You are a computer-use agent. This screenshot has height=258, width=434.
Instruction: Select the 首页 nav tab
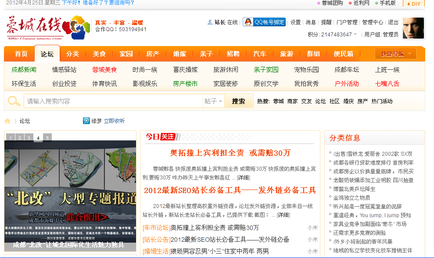[21, 54]
